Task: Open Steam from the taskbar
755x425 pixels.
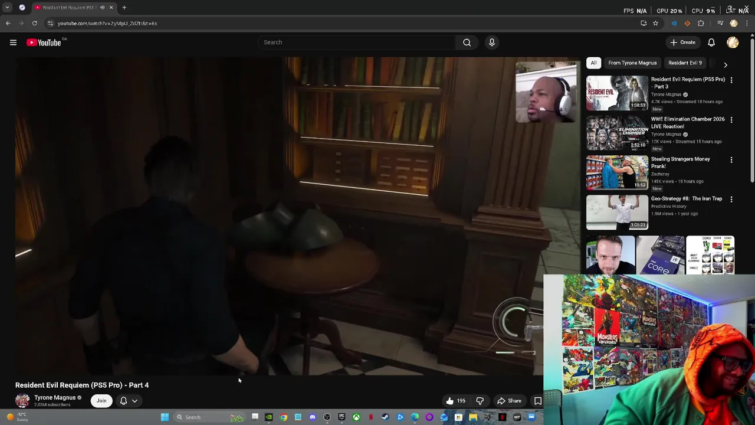Action: [385, 417]
